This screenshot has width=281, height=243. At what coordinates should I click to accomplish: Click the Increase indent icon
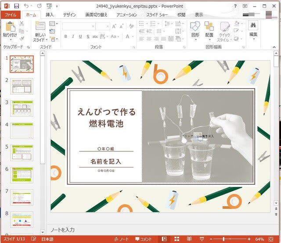(x=149, y=31)
